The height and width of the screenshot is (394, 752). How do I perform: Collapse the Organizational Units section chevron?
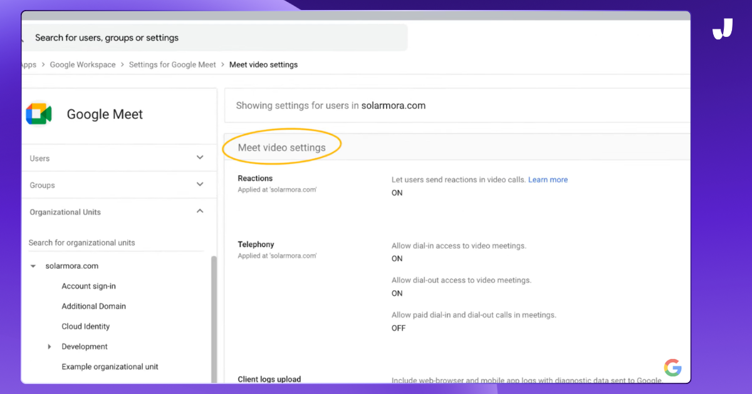[200, 211]
